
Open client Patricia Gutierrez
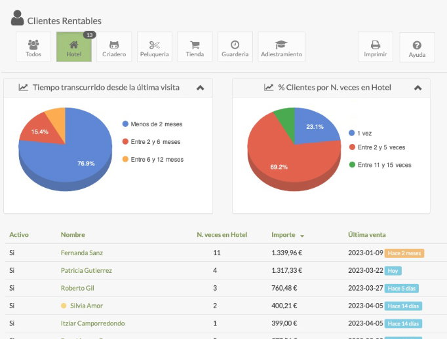[86, 270]
